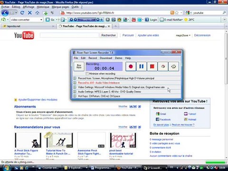Click the last toolbar icon in recorder

(x=173, y=66)
